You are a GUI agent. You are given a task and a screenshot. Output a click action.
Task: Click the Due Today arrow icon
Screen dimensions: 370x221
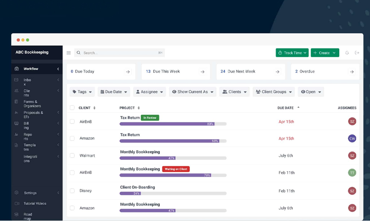pyautogui.click(x=128, y=72)
